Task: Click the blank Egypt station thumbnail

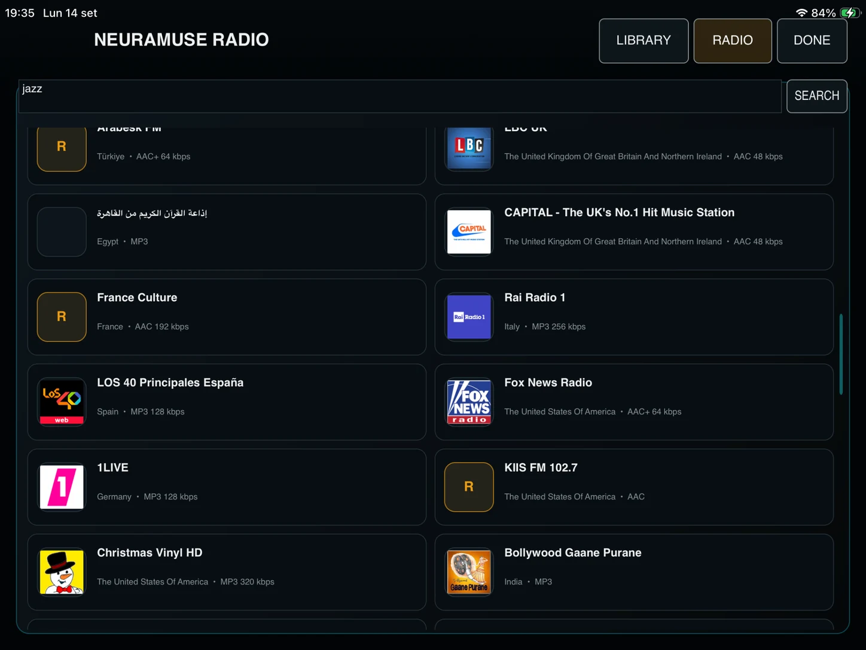Action: coord(62,232)
